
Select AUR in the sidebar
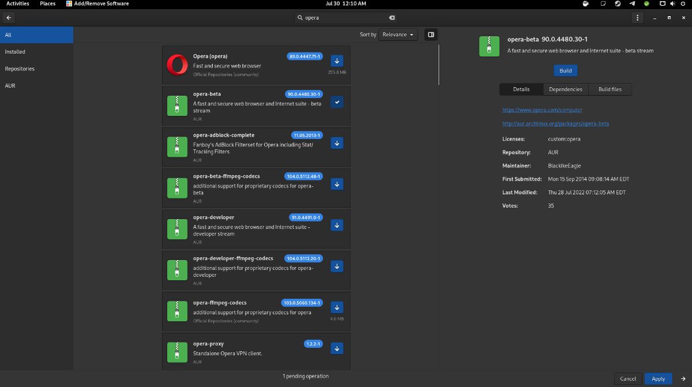[10, 86]
